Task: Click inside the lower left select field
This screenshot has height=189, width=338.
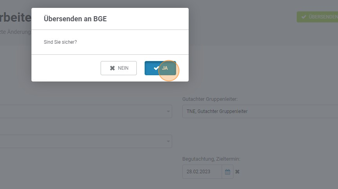Action: (x=86, y=141)
